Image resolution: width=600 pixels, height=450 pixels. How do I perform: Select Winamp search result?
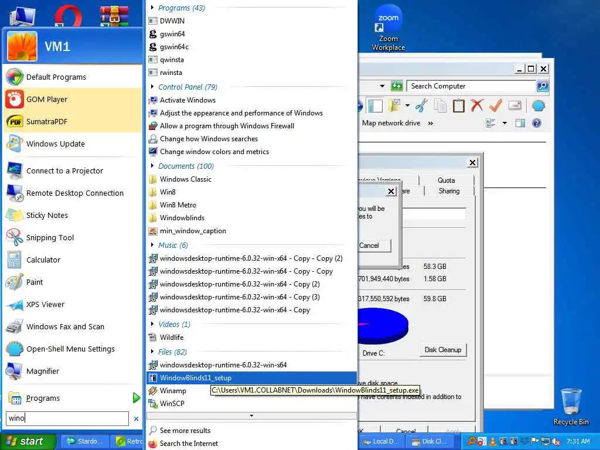tap(252, 391)
